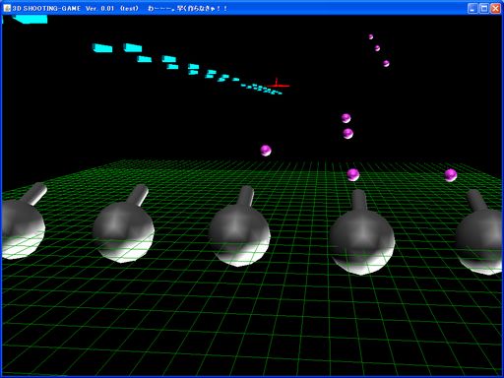Click the partially visible turret at the right edge
The height and width of the screenshot is (378, 504).
click(479, 231)
